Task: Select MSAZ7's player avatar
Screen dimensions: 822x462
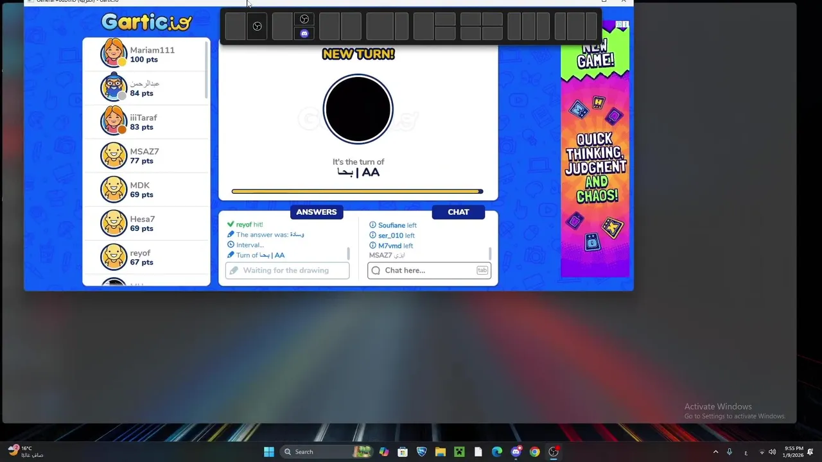Action: pos(114,155)
